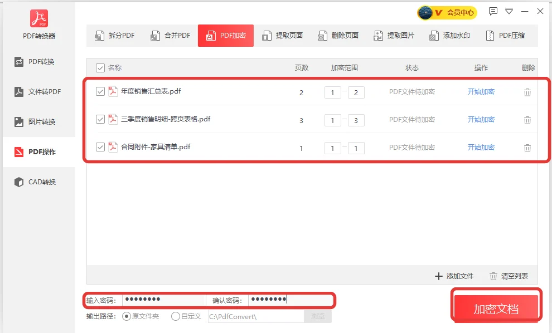Click PDF文件待加密 status of 三季度销售明细-跨页表格.pdf
552x333 pixels.
coord(412,120)
